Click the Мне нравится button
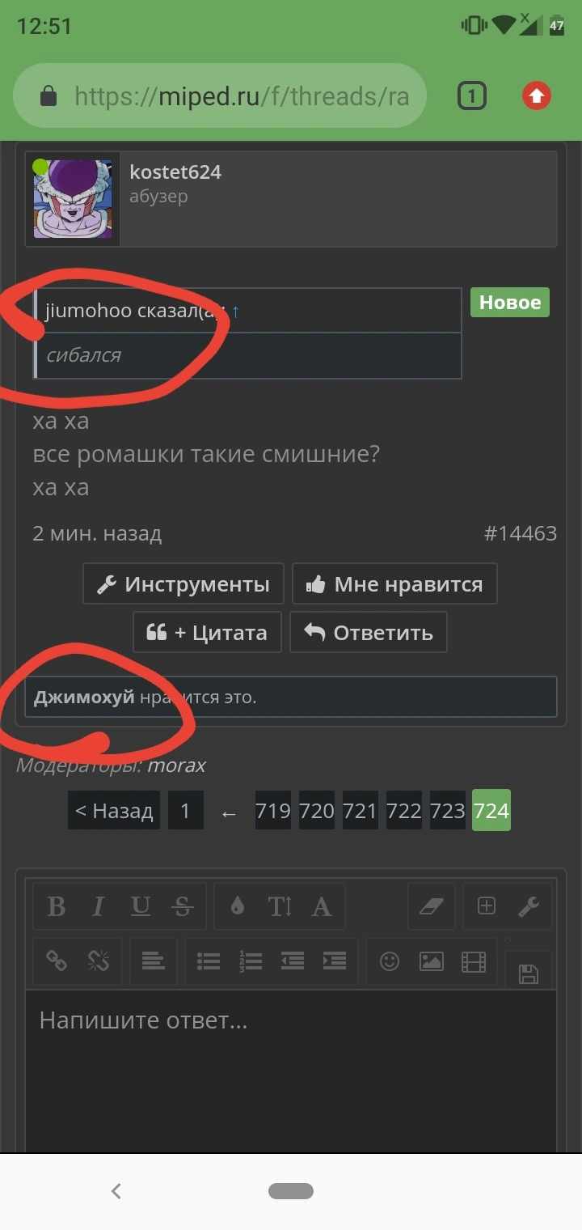 pos(394,584)
